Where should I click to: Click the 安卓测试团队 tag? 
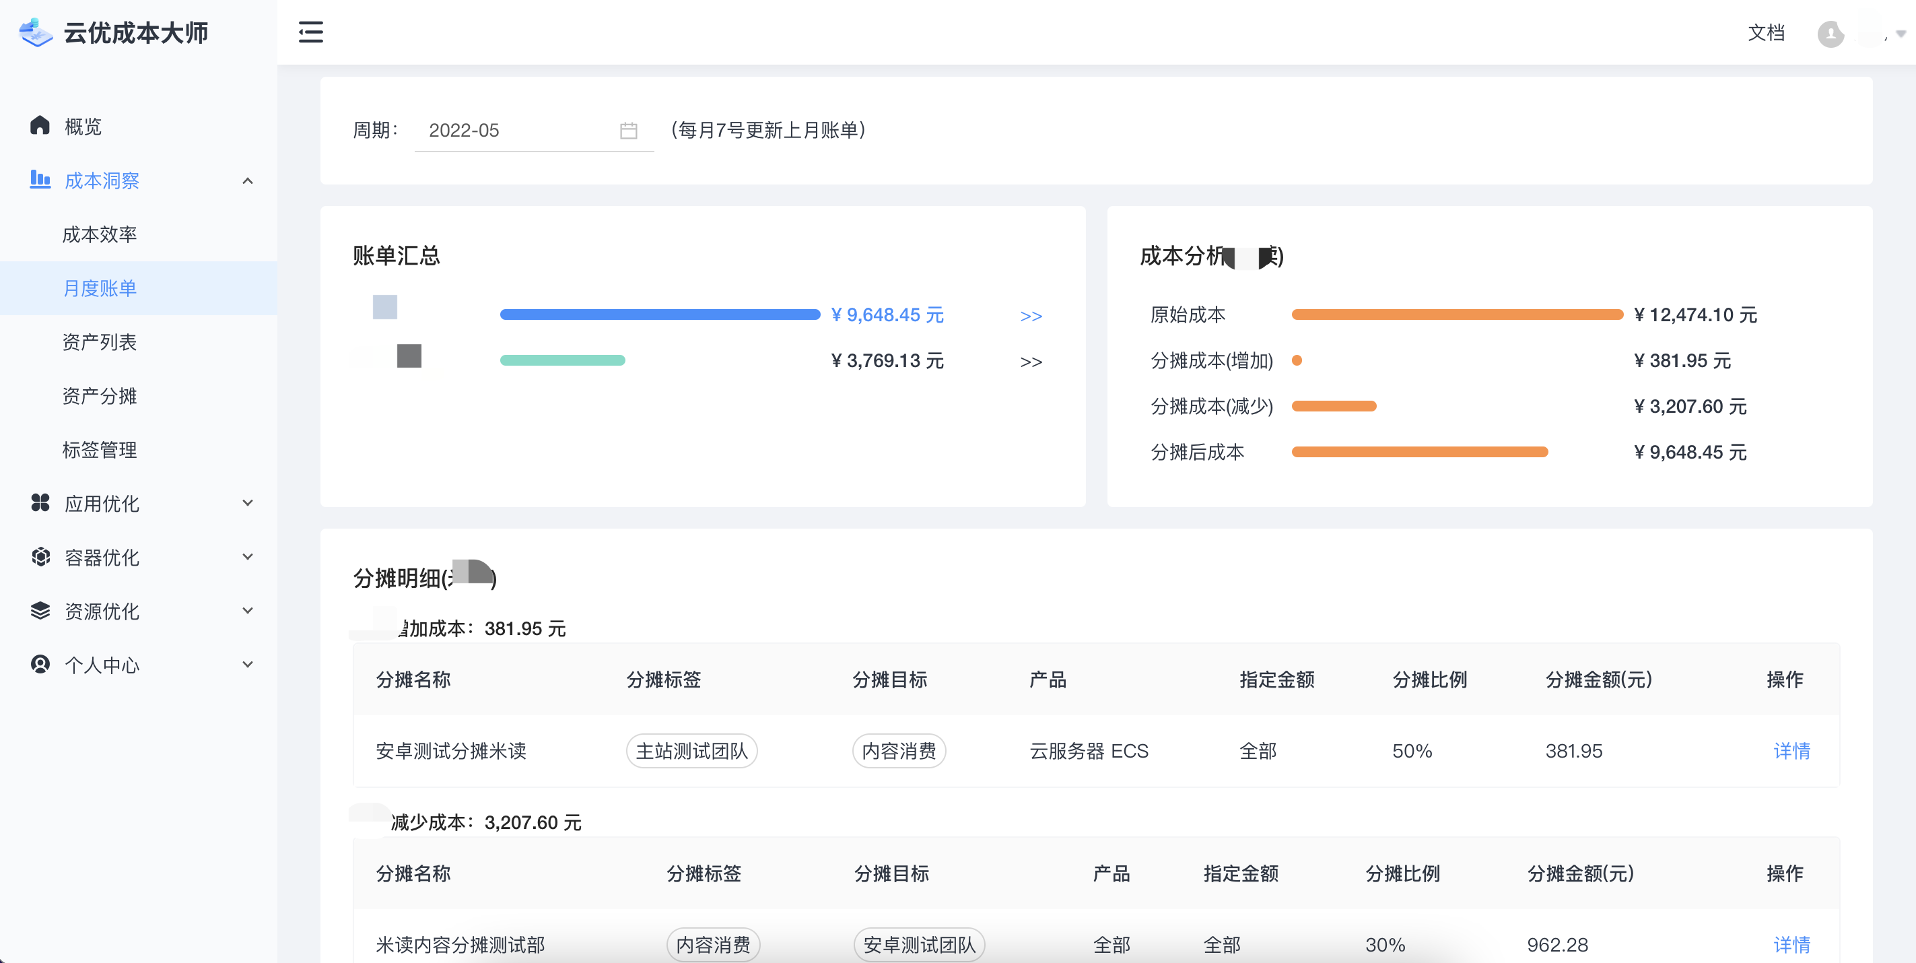(x=920, y=944)
